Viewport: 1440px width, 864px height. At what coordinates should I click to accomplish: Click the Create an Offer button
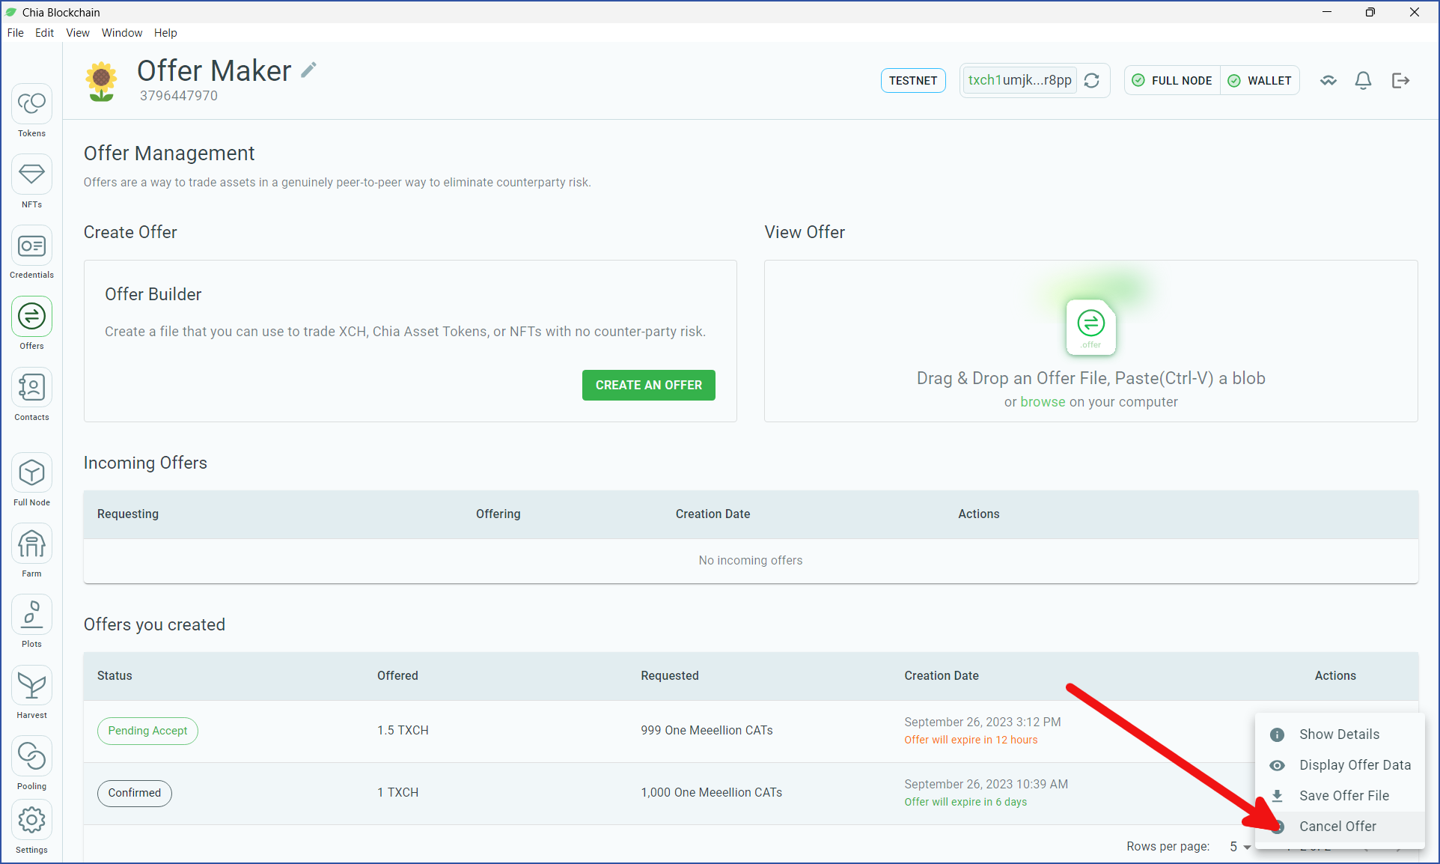tap(649, 385)
